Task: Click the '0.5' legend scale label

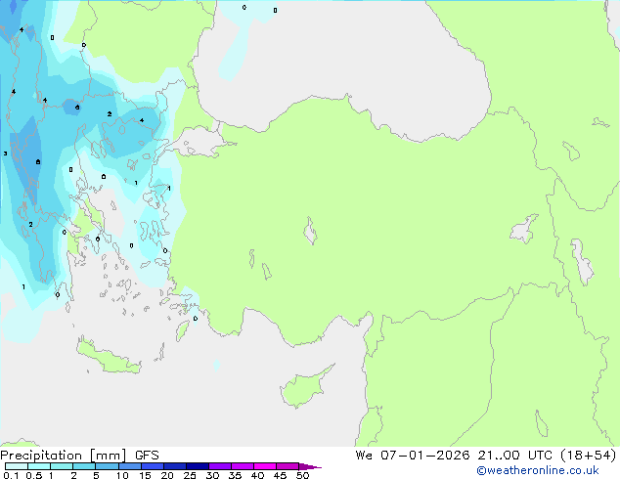Action: (34, 475)
